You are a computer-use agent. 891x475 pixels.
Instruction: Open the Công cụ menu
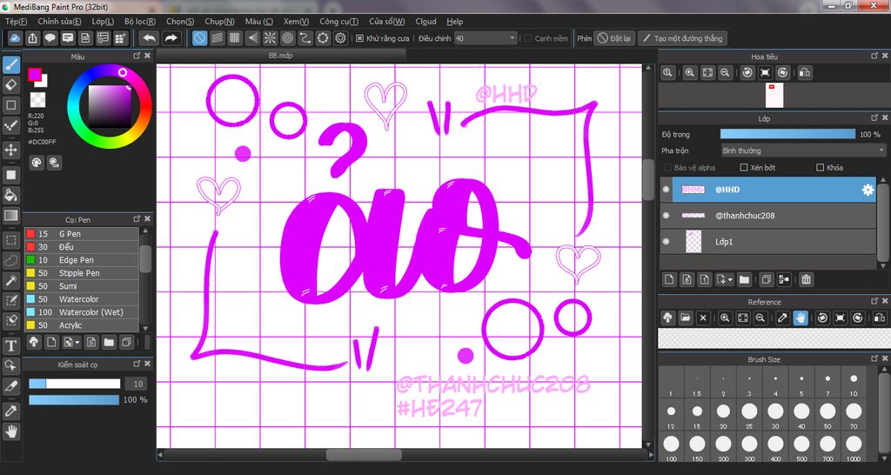[x=338, y=22]
